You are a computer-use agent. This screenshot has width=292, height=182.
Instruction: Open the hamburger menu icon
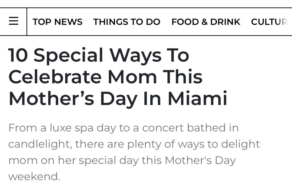point(14,21)
